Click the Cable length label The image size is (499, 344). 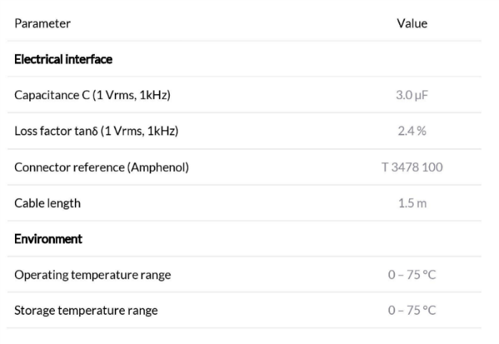tap(48, 203)
